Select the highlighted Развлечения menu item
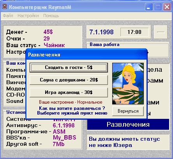This screenshot has width=173, height=159. point(128,124)
